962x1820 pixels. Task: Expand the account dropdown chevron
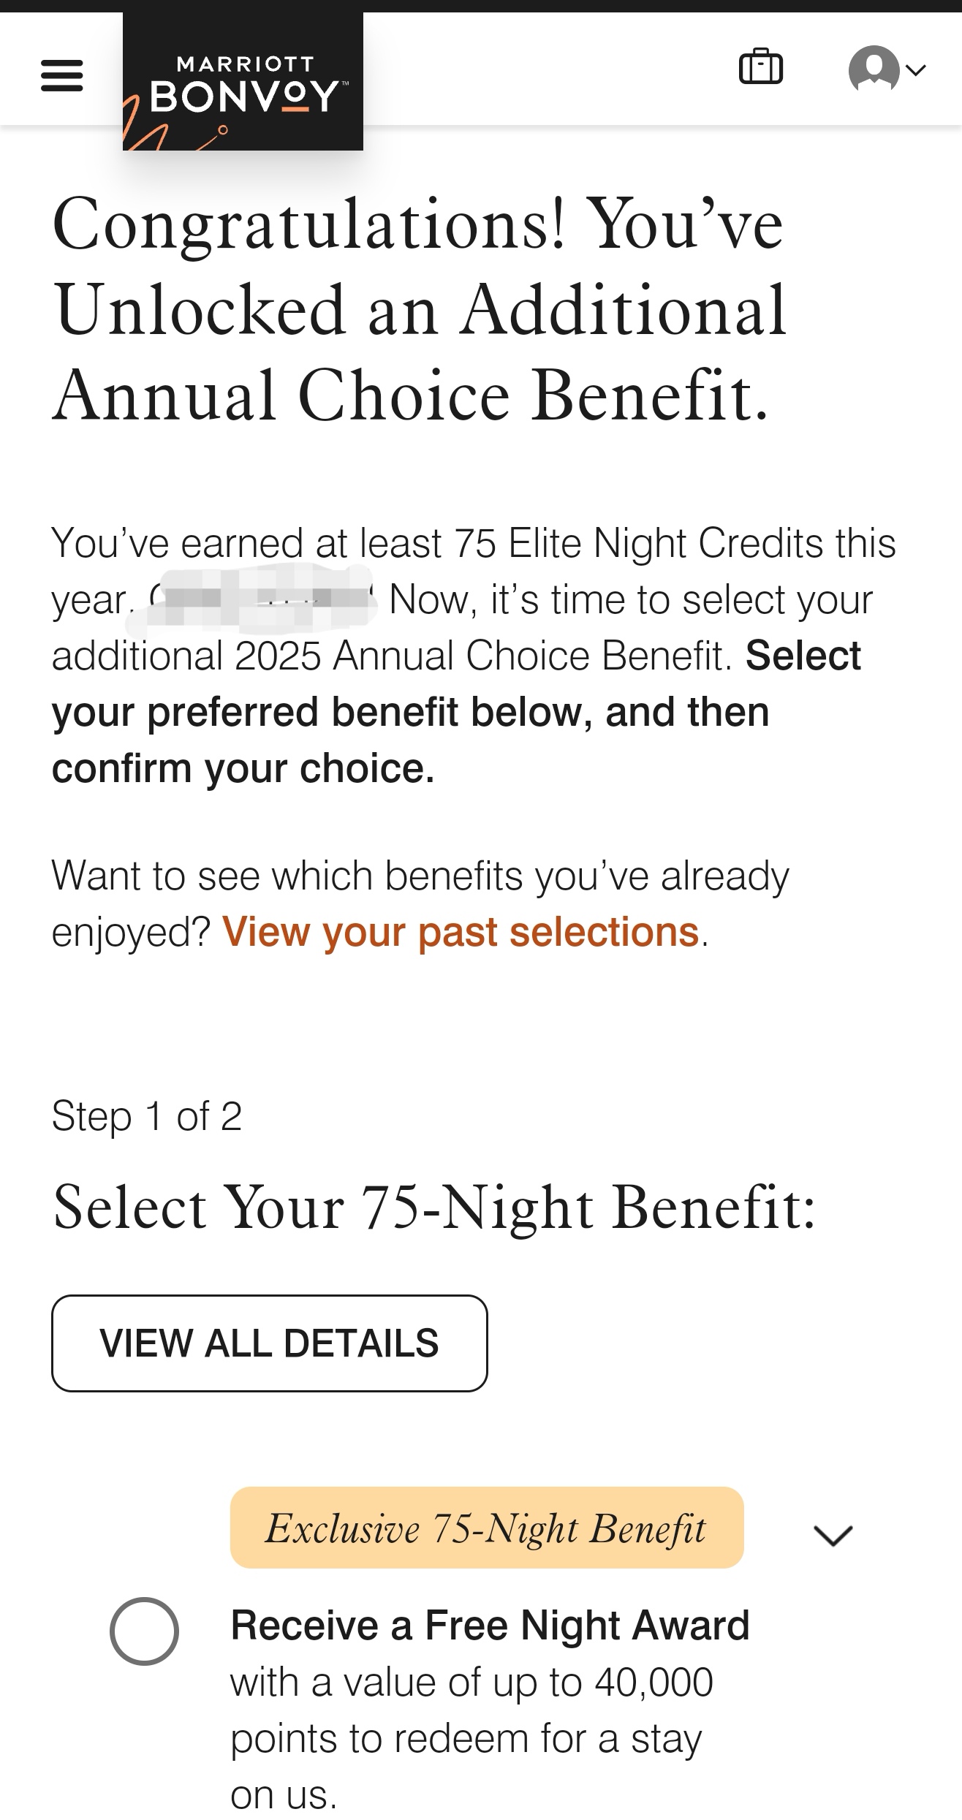(916, 70)
